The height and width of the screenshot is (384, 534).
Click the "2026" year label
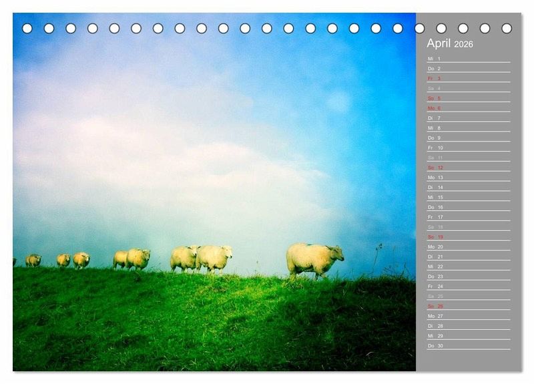click(x=463, y=45)
